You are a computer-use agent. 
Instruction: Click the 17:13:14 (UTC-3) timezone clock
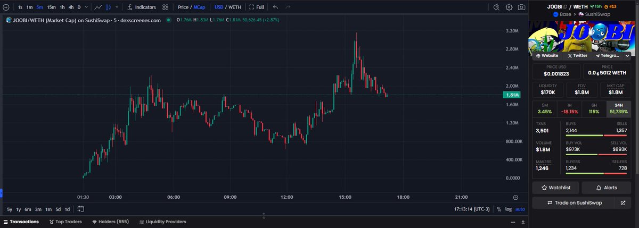472,209
